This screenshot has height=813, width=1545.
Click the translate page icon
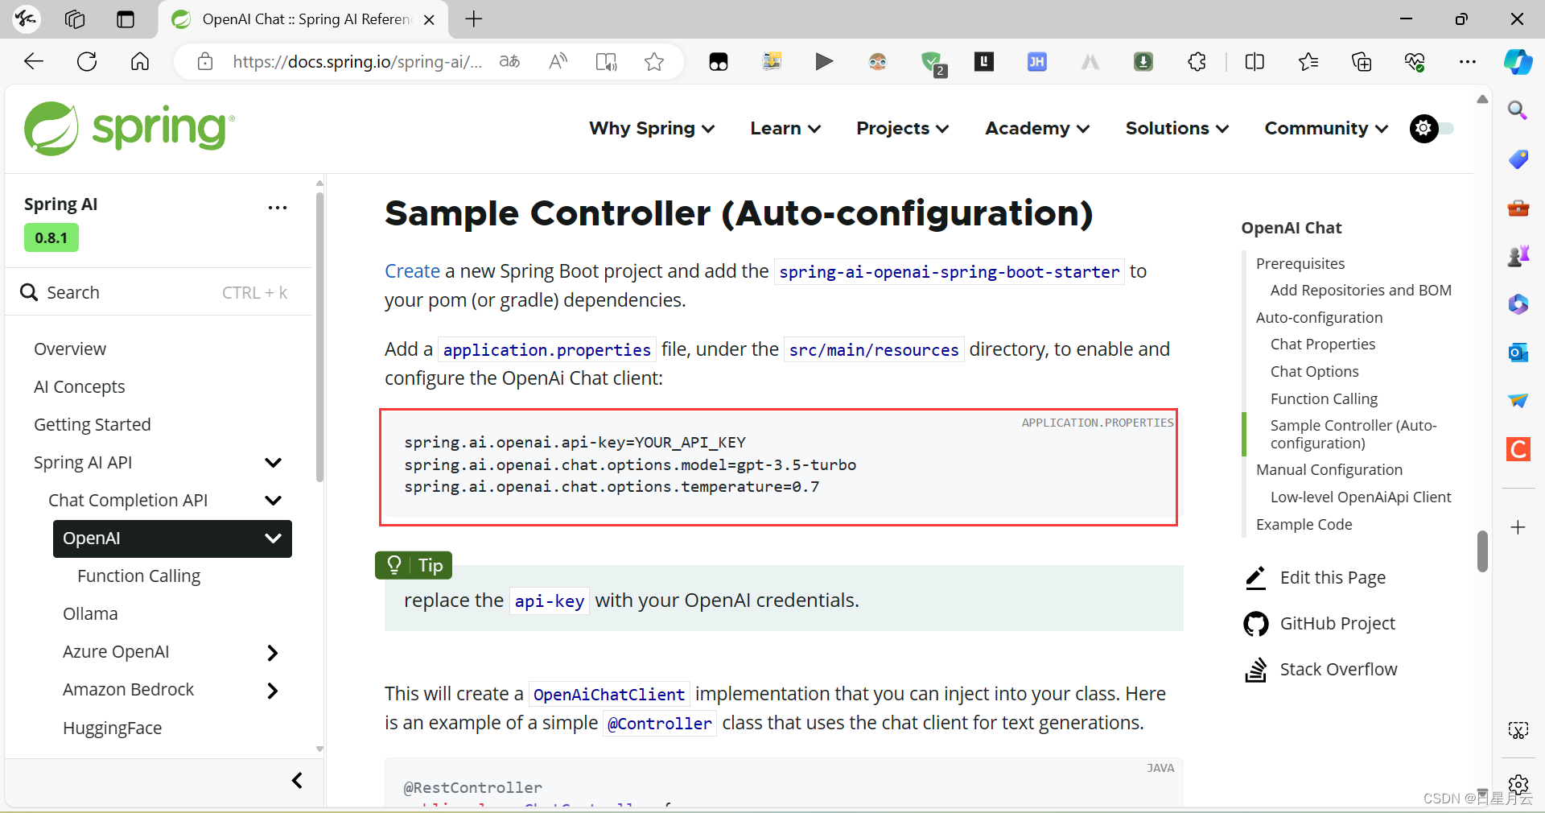[x=509, y=61]
